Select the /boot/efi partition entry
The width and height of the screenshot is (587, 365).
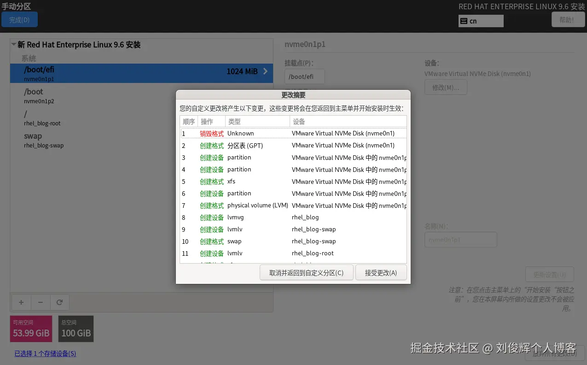click(x=142, y=74)
